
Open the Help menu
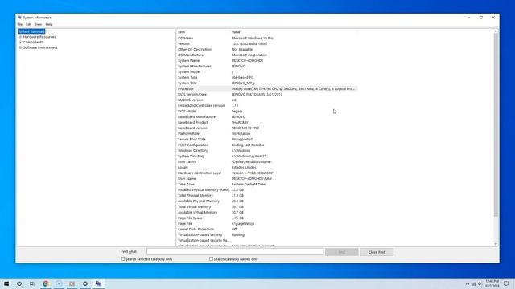49,24
